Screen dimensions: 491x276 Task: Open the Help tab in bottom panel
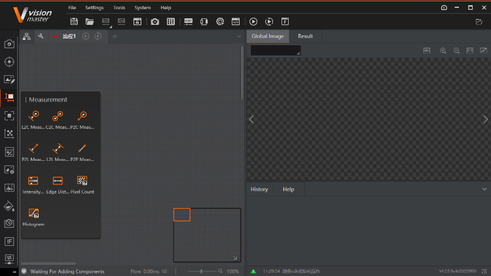tap(288, 189)
